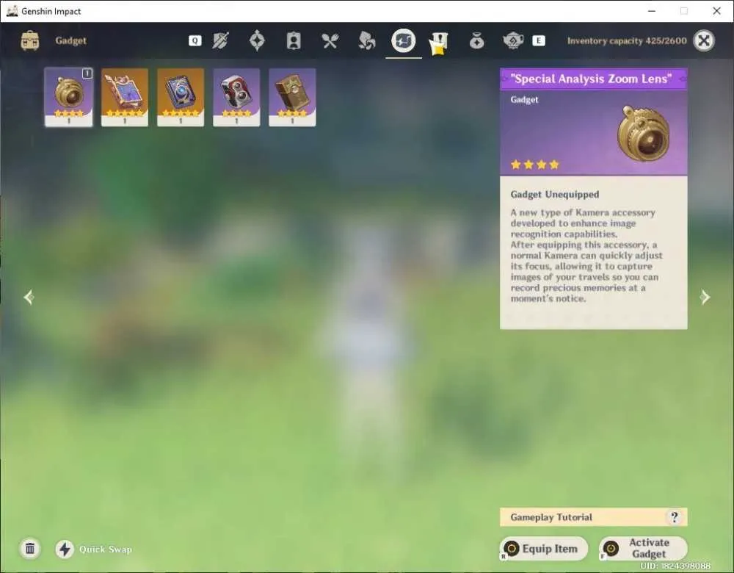Select the red Kamera gadget
Screen dimensions: 734x573
[236, 97]
